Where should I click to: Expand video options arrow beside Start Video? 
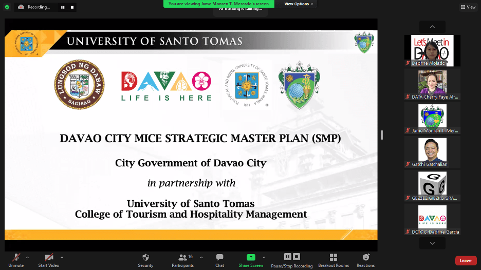click(x=62, y=258)
